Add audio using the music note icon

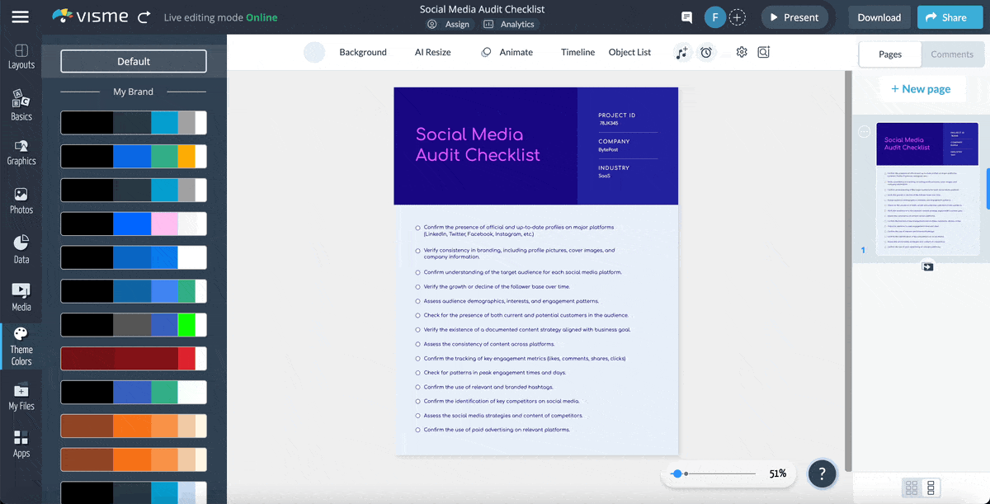tap(681, 52)
